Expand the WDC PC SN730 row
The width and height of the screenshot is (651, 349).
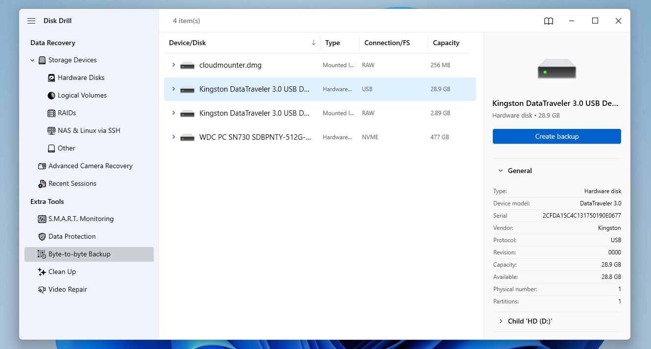click(173, 137)
